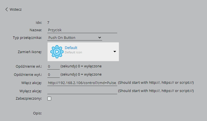Click the back chevron arrow icon
Image resolution: width=207 pixels, height=121 pixels.
(x=7, y=9)
